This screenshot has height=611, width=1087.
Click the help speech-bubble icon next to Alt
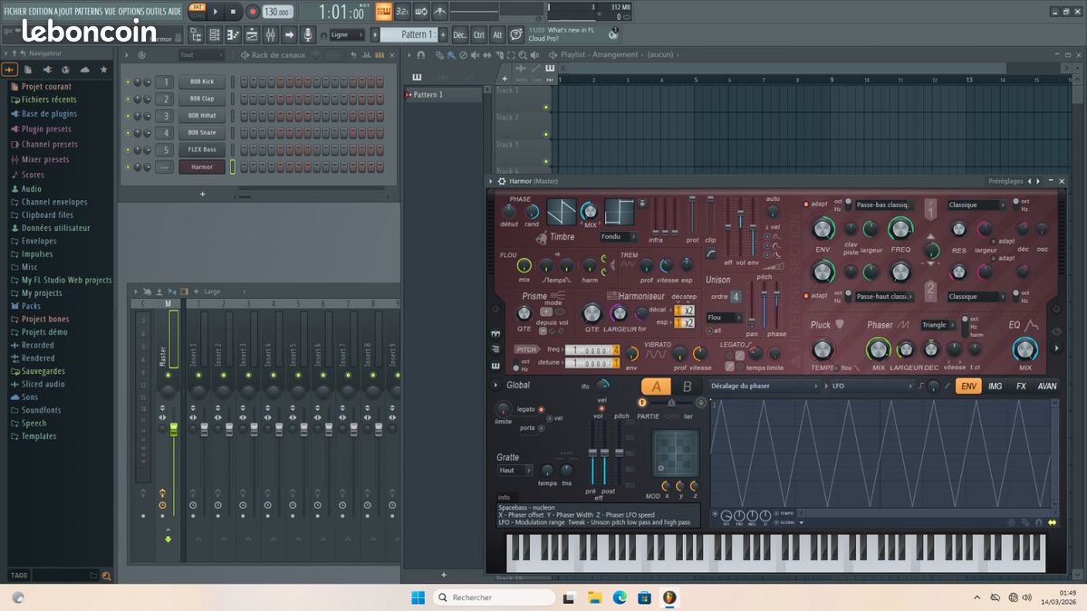pos(516,35)
